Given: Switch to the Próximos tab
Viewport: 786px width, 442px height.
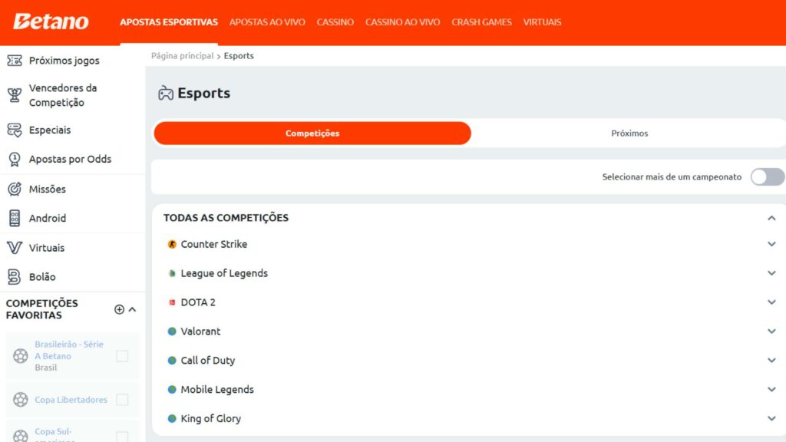Looking at the screenshot, I should 629,134.
